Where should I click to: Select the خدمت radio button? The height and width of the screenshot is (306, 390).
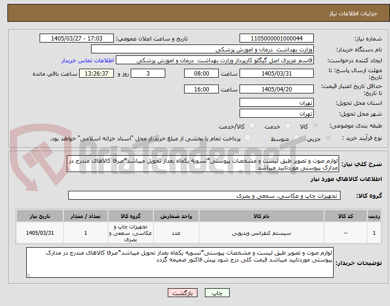click(288, 126)
